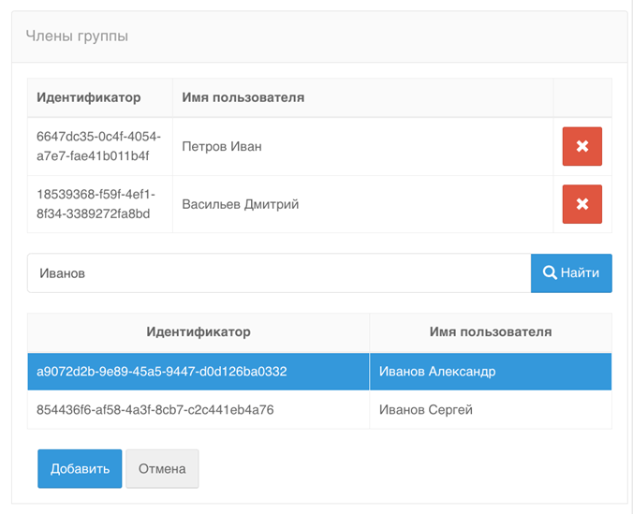Select the Иванов Сергей name cell
Image resolution: width=633 pixels, height=514 pixels.
426,410
